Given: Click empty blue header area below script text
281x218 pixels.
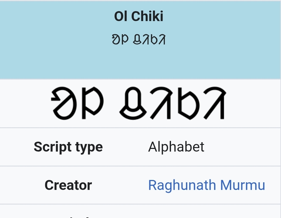Looking at the screenshot, I should (x=139, y=63).
